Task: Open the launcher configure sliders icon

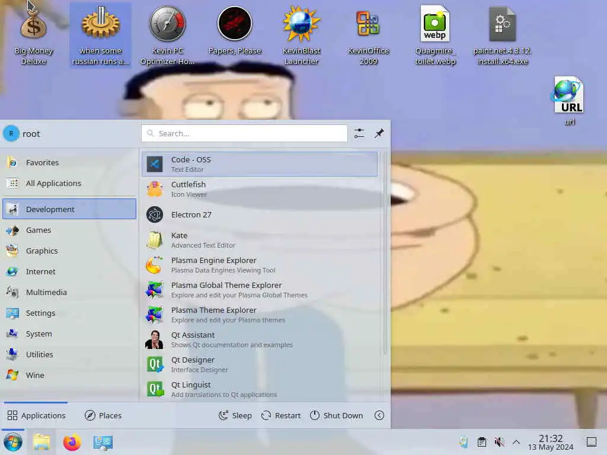Action: tap(359, 133)
